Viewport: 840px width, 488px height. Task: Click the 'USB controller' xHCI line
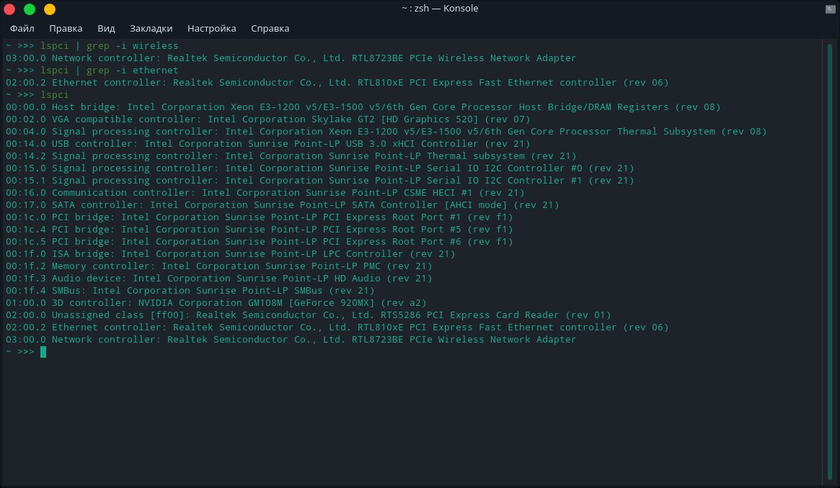pos(268,144)
